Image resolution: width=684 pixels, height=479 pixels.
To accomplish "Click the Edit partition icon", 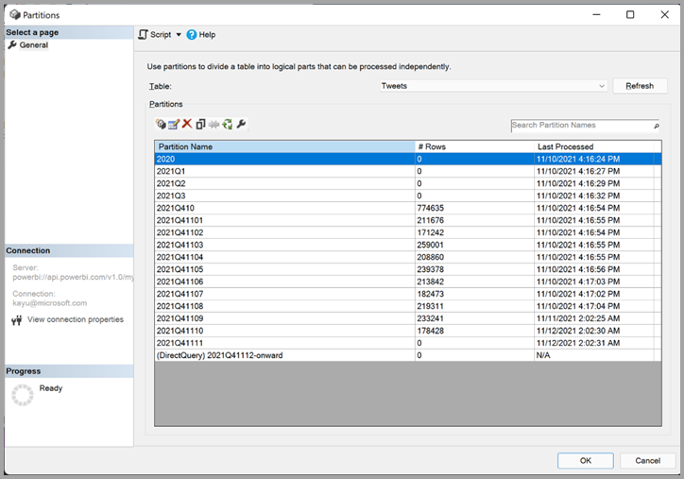I will pyautogui.click(x=174, y=124).
